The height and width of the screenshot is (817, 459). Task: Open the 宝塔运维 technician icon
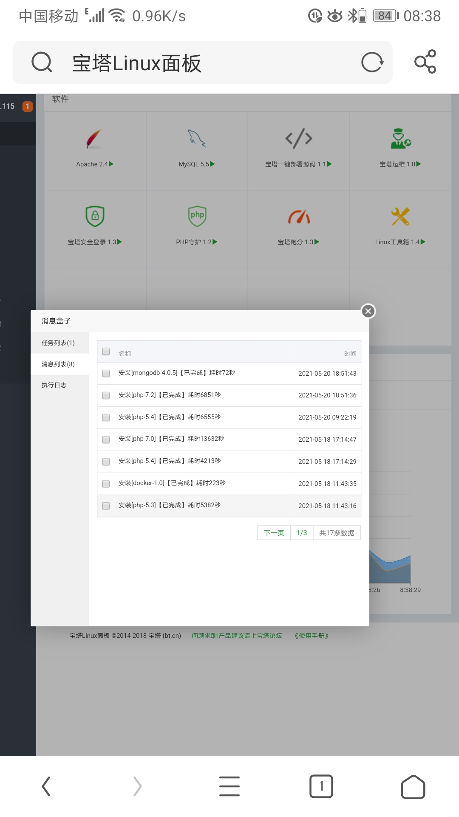pyautogui.click(x=401, y=138)
